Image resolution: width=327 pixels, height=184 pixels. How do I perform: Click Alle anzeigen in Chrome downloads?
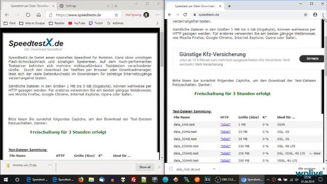[307, 169]
